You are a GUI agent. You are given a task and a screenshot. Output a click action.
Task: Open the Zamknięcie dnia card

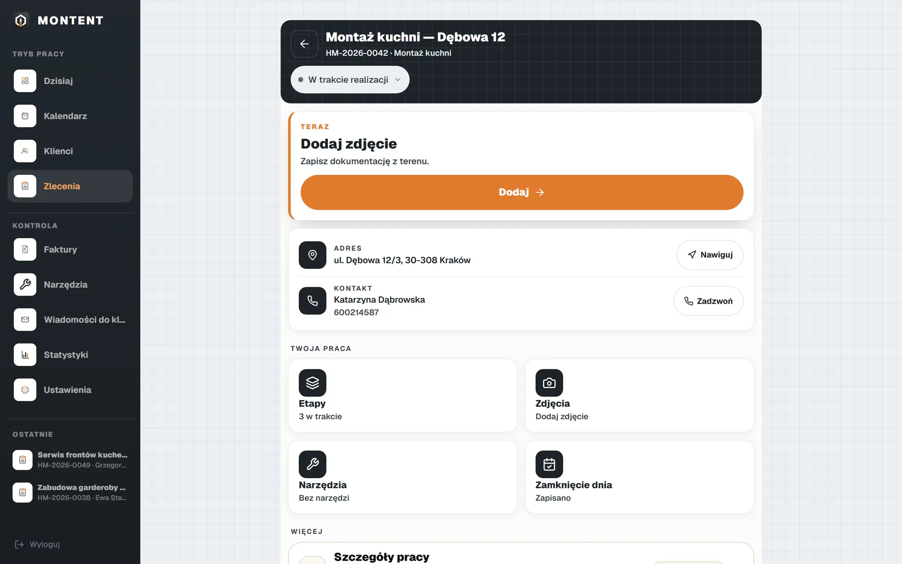[639, 477]
